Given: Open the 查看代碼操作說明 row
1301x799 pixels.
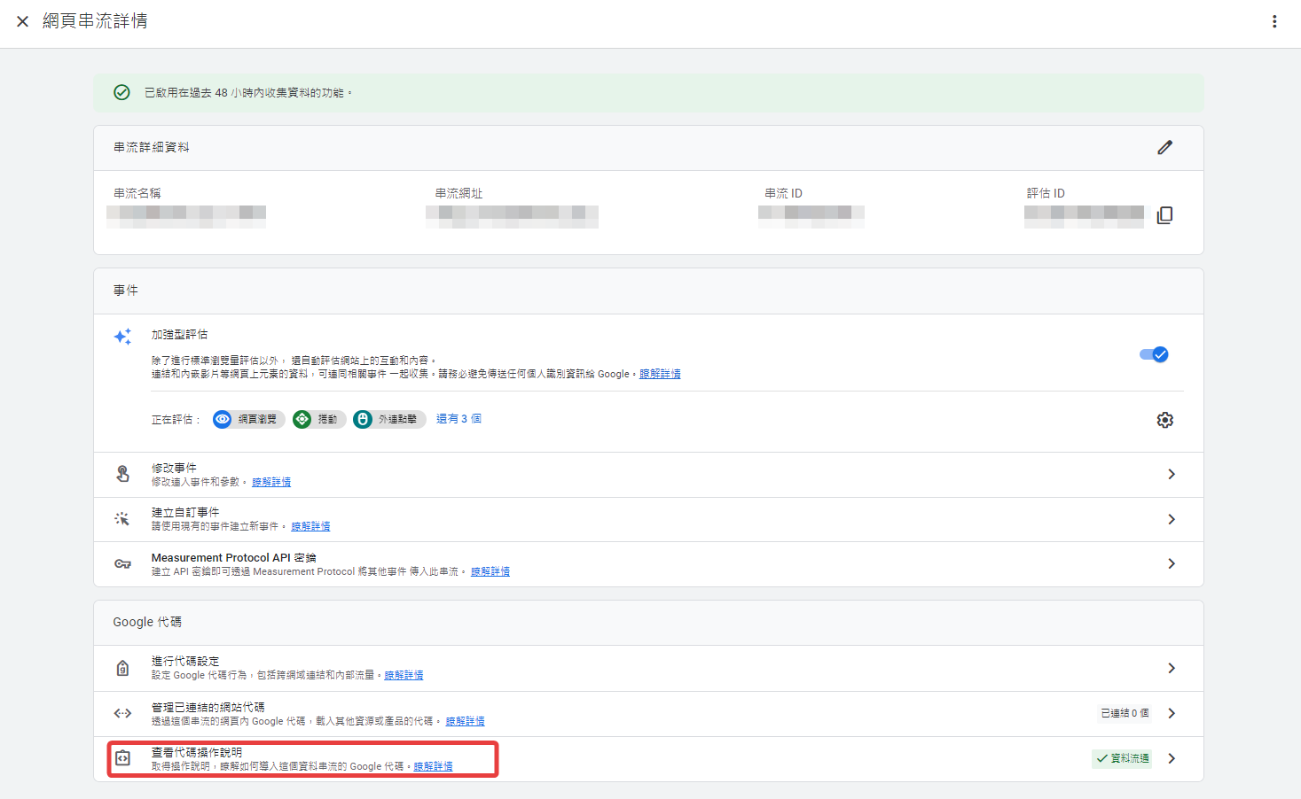Looking at the screenshot, I should click(x=648, y=759).
